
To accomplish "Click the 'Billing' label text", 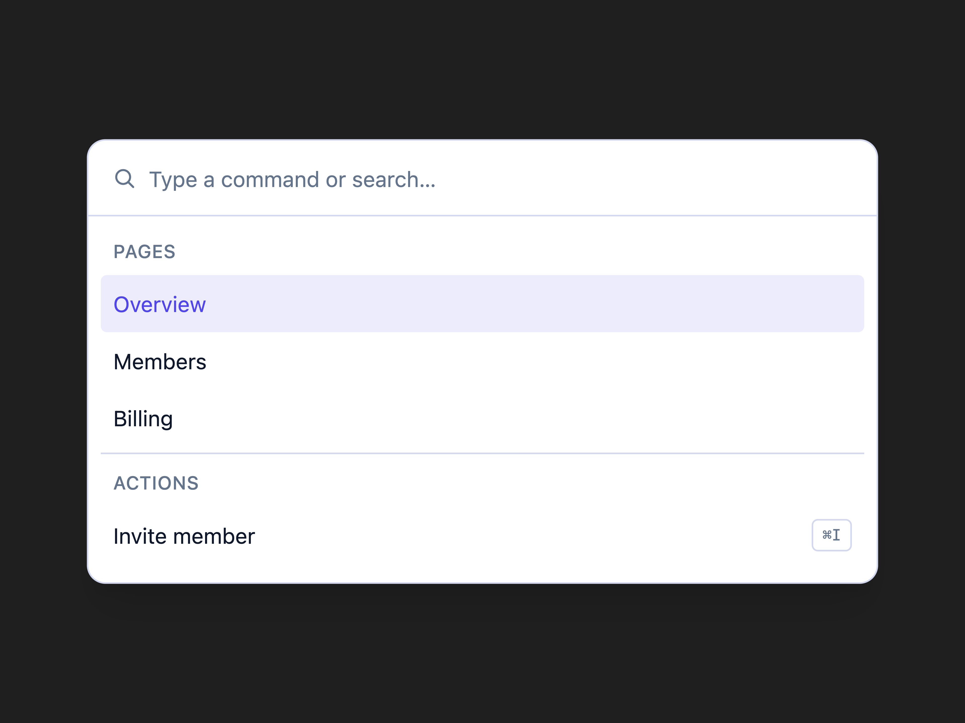I will pos(143,419).
